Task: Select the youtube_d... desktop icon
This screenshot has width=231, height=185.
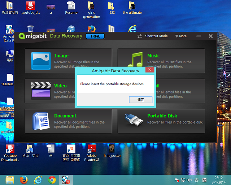Action: (x=30, y=8)
